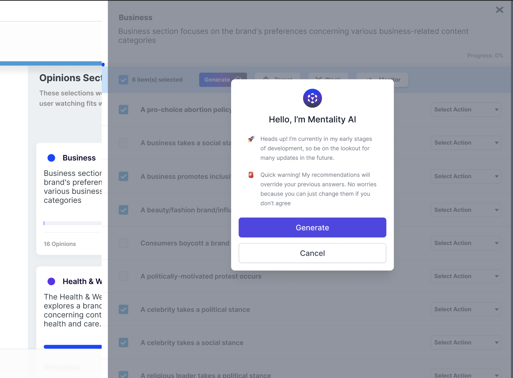Uncheck the pro-choice abortion policy checkbox
513x378 pixels.
[x=123, y=110]
